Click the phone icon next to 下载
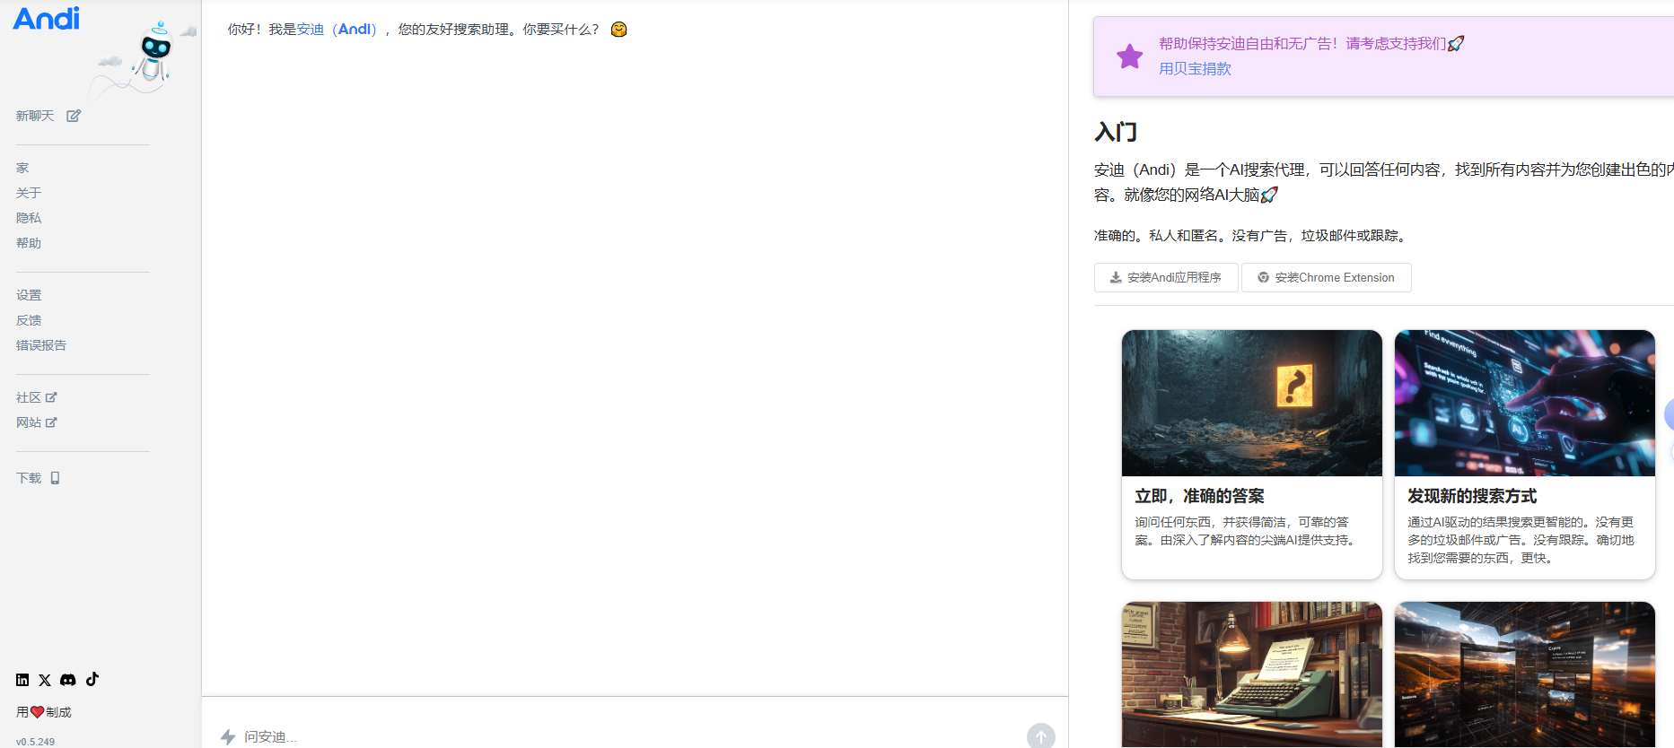Image resolution: width=1674 pixels, height=748 pixels. tap(55, 478)
